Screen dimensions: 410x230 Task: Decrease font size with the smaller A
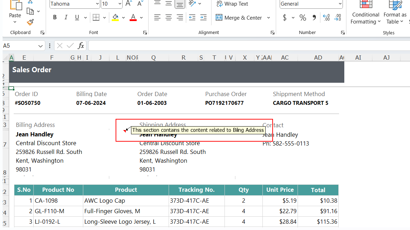click(x=140, y=4)
